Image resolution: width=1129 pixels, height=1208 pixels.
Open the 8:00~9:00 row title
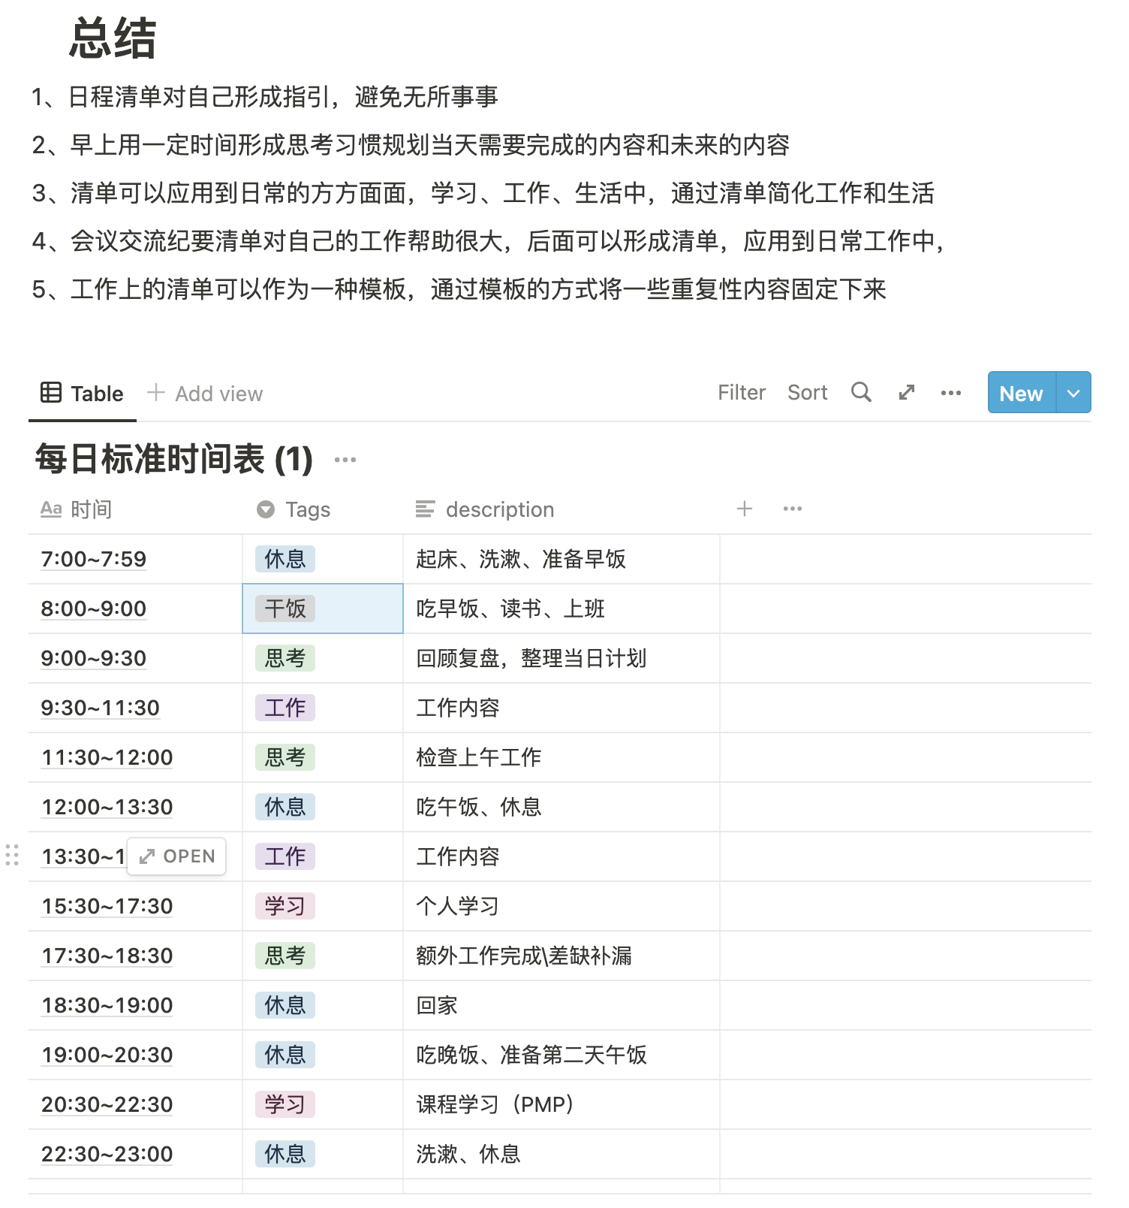(x=94, y=609)
